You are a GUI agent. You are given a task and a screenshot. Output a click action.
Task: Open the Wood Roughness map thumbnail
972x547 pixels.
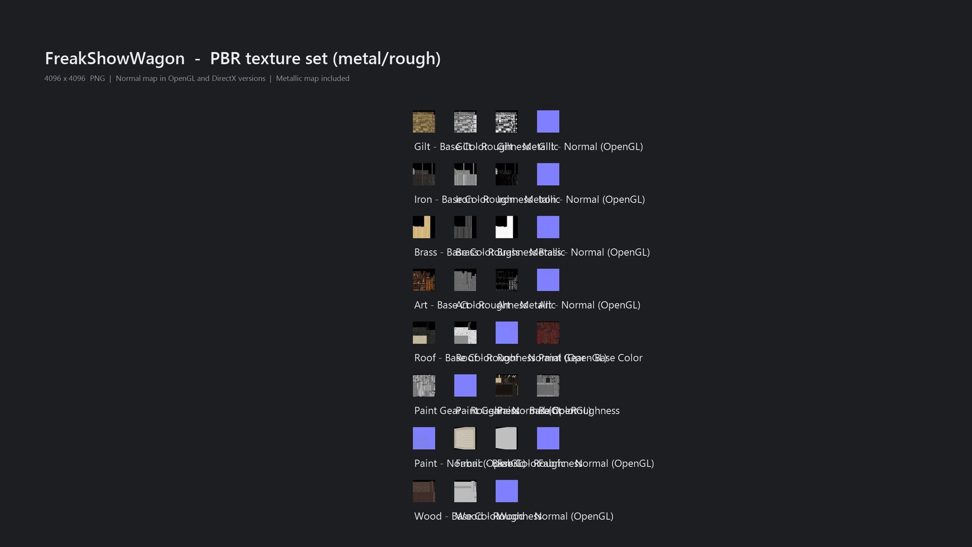(x=465, y=491)
